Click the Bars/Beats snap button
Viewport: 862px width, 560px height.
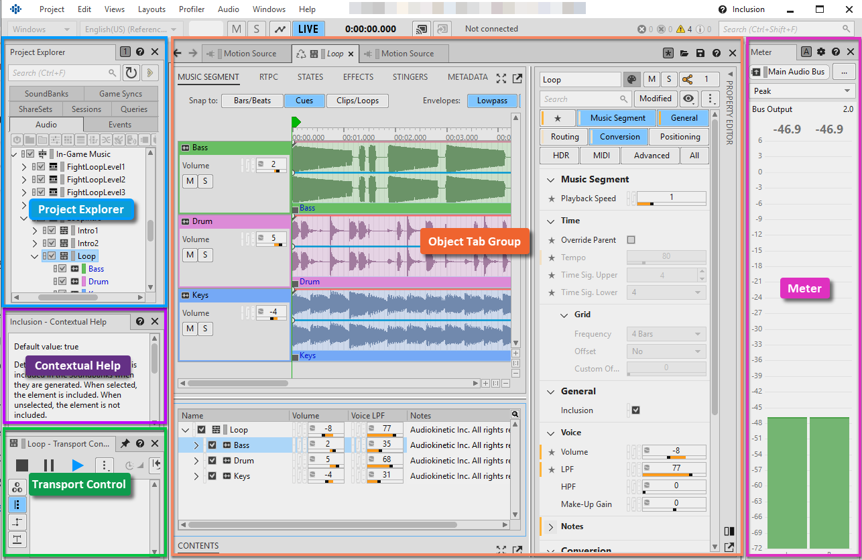(x=252, y=101)
